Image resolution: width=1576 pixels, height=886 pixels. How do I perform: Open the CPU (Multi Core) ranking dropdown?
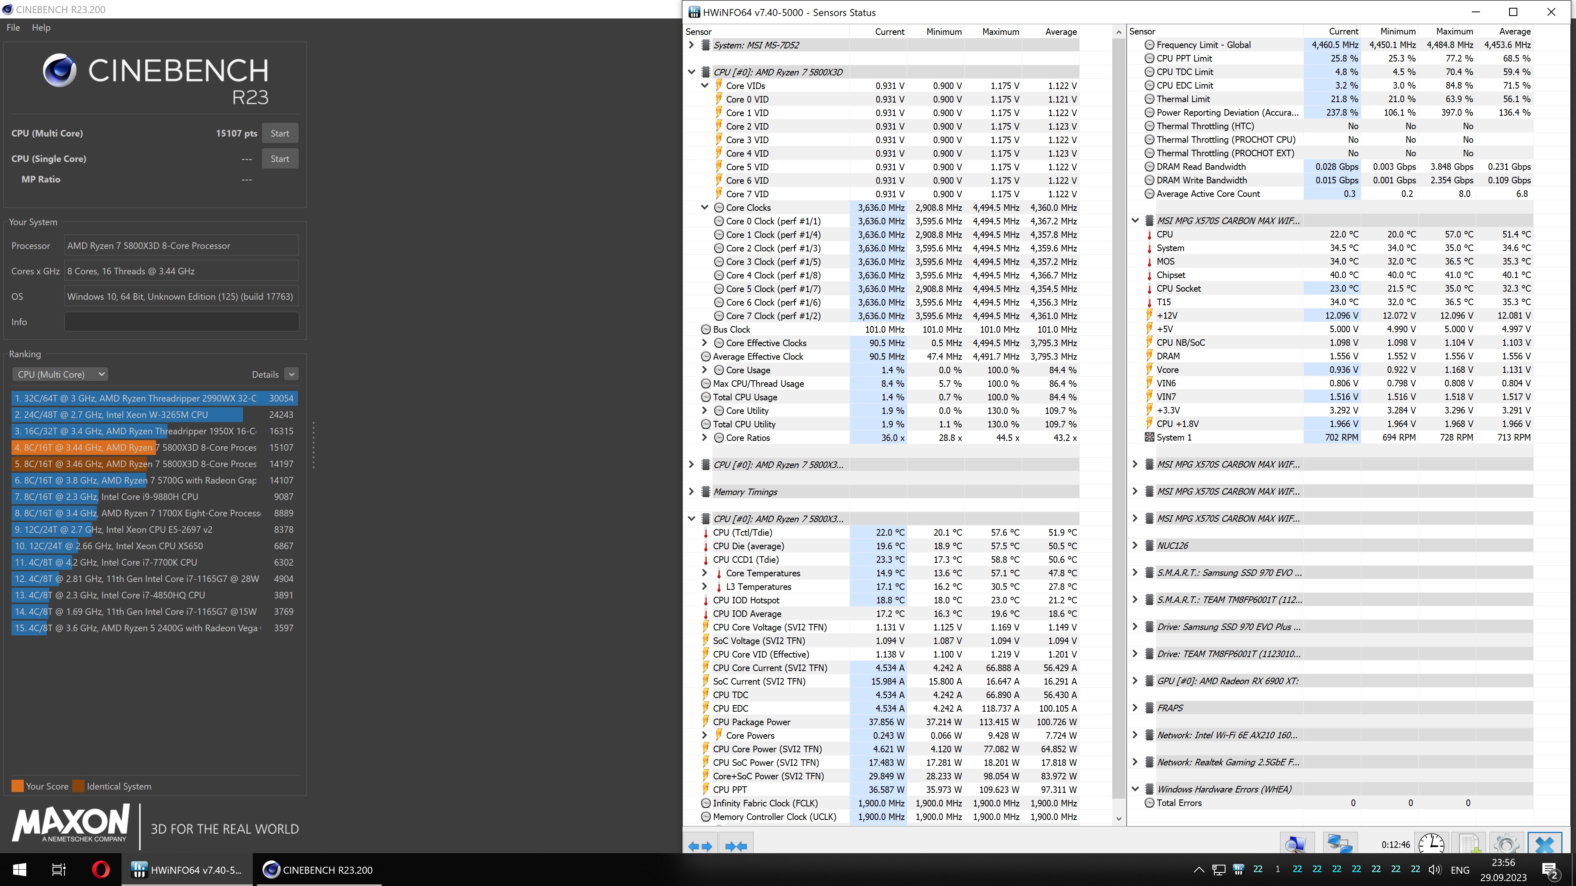pos(61,374)
